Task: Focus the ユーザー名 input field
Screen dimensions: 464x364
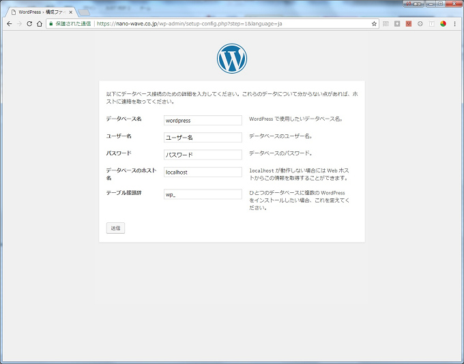Action: coord(203,138)
